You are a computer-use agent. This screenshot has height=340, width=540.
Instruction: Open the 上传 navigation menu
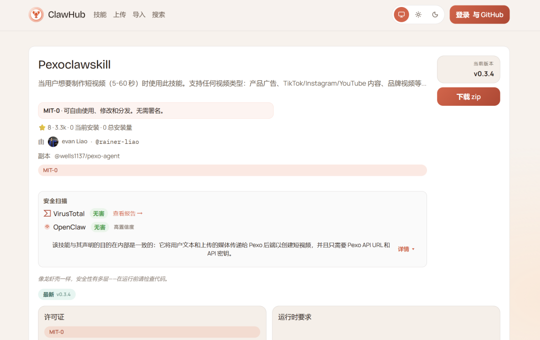click(x=119, y=14)
